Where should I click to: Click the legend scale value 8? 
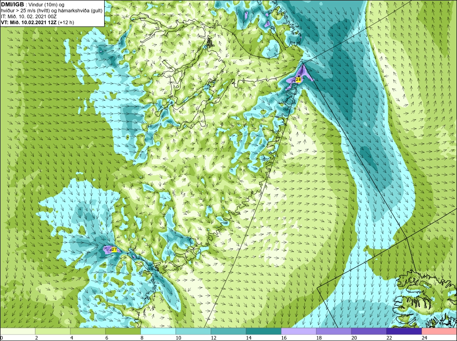pyautogui.click(x=142, y=338)
